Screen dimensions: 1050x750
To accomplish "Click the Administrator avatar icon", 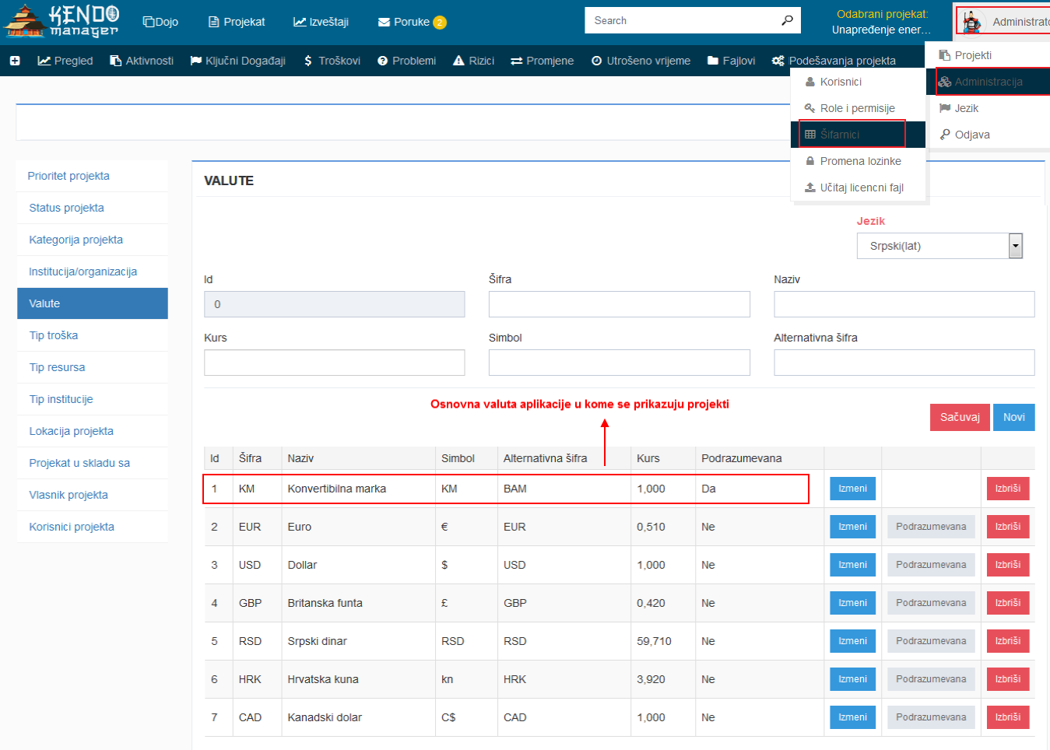I will click(971, 22).
